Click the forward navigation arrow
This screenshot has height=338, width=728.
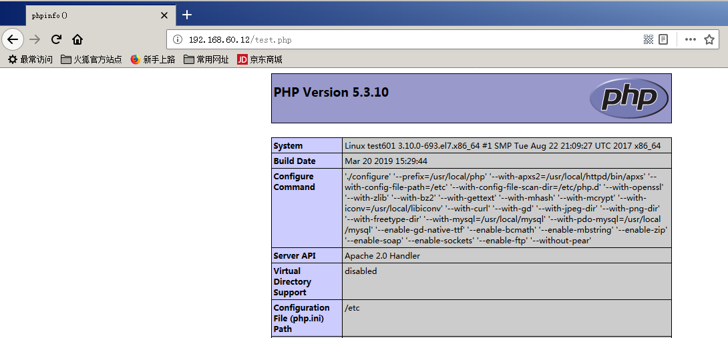pos(35,39)
